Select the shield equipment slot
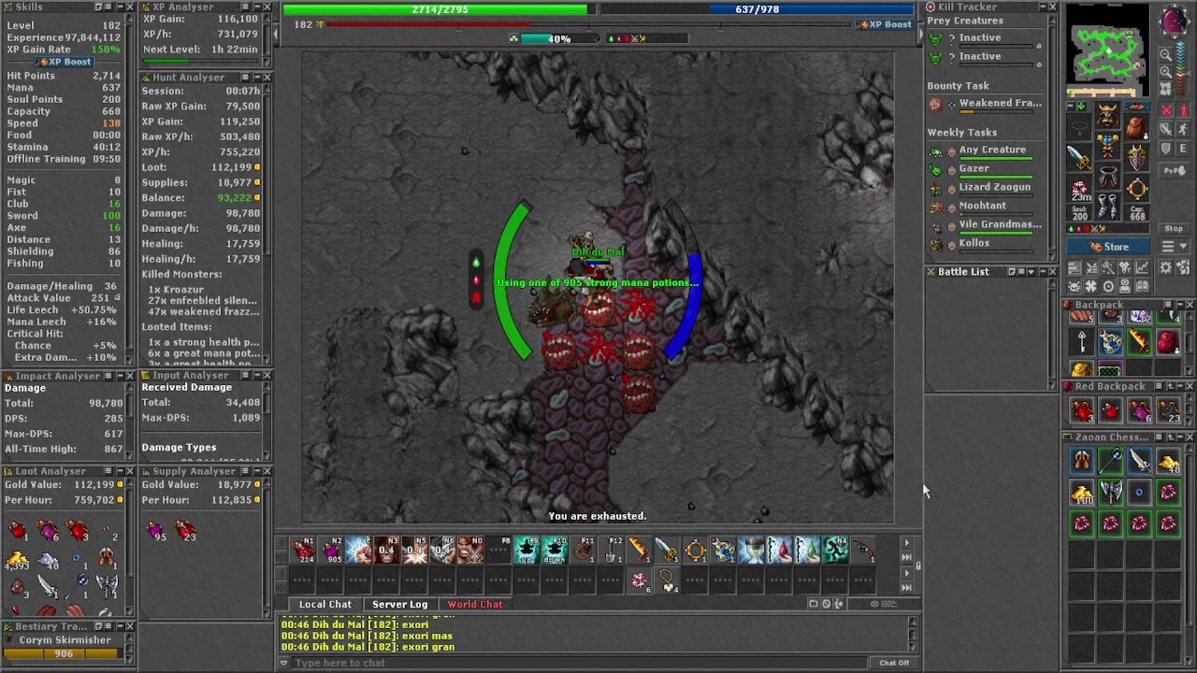Image resolution: width=1197 pixels, height=673 pixels. coord(1137,158)
